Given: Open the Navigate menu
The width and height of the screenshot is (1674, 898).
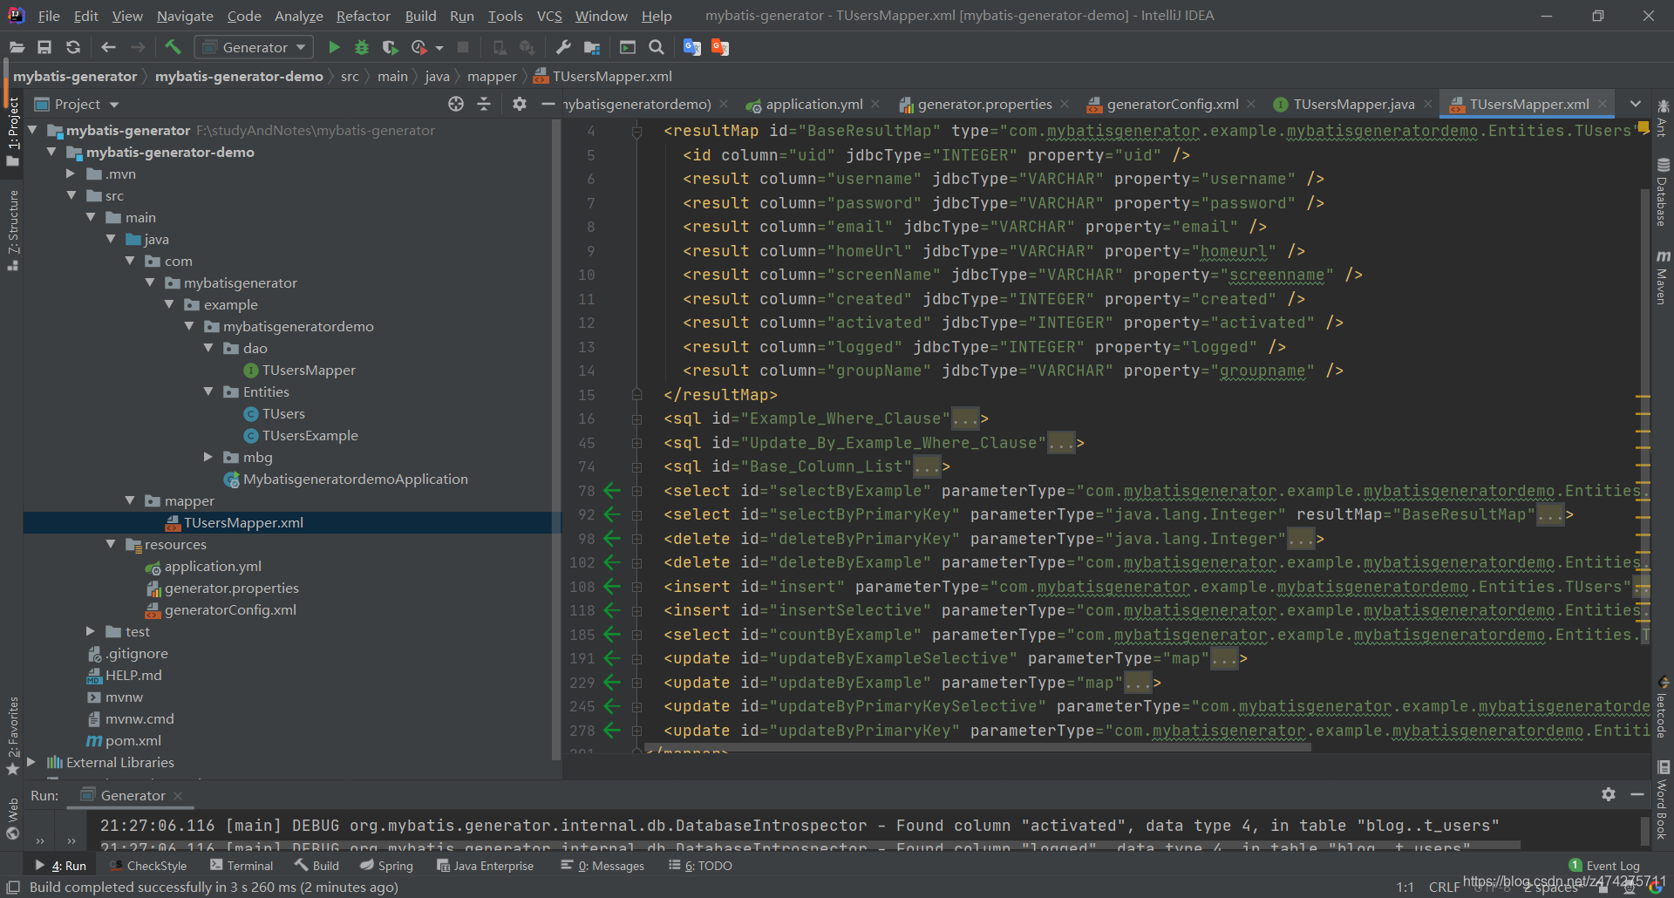Looking at the screenshot, I should pos(185,16).
